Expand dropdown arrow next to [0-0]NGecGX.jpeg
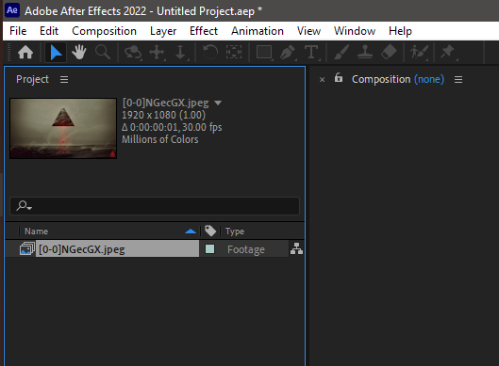This screenshot has width=499, height=366. pyautogui.click(x=218, y=103)
